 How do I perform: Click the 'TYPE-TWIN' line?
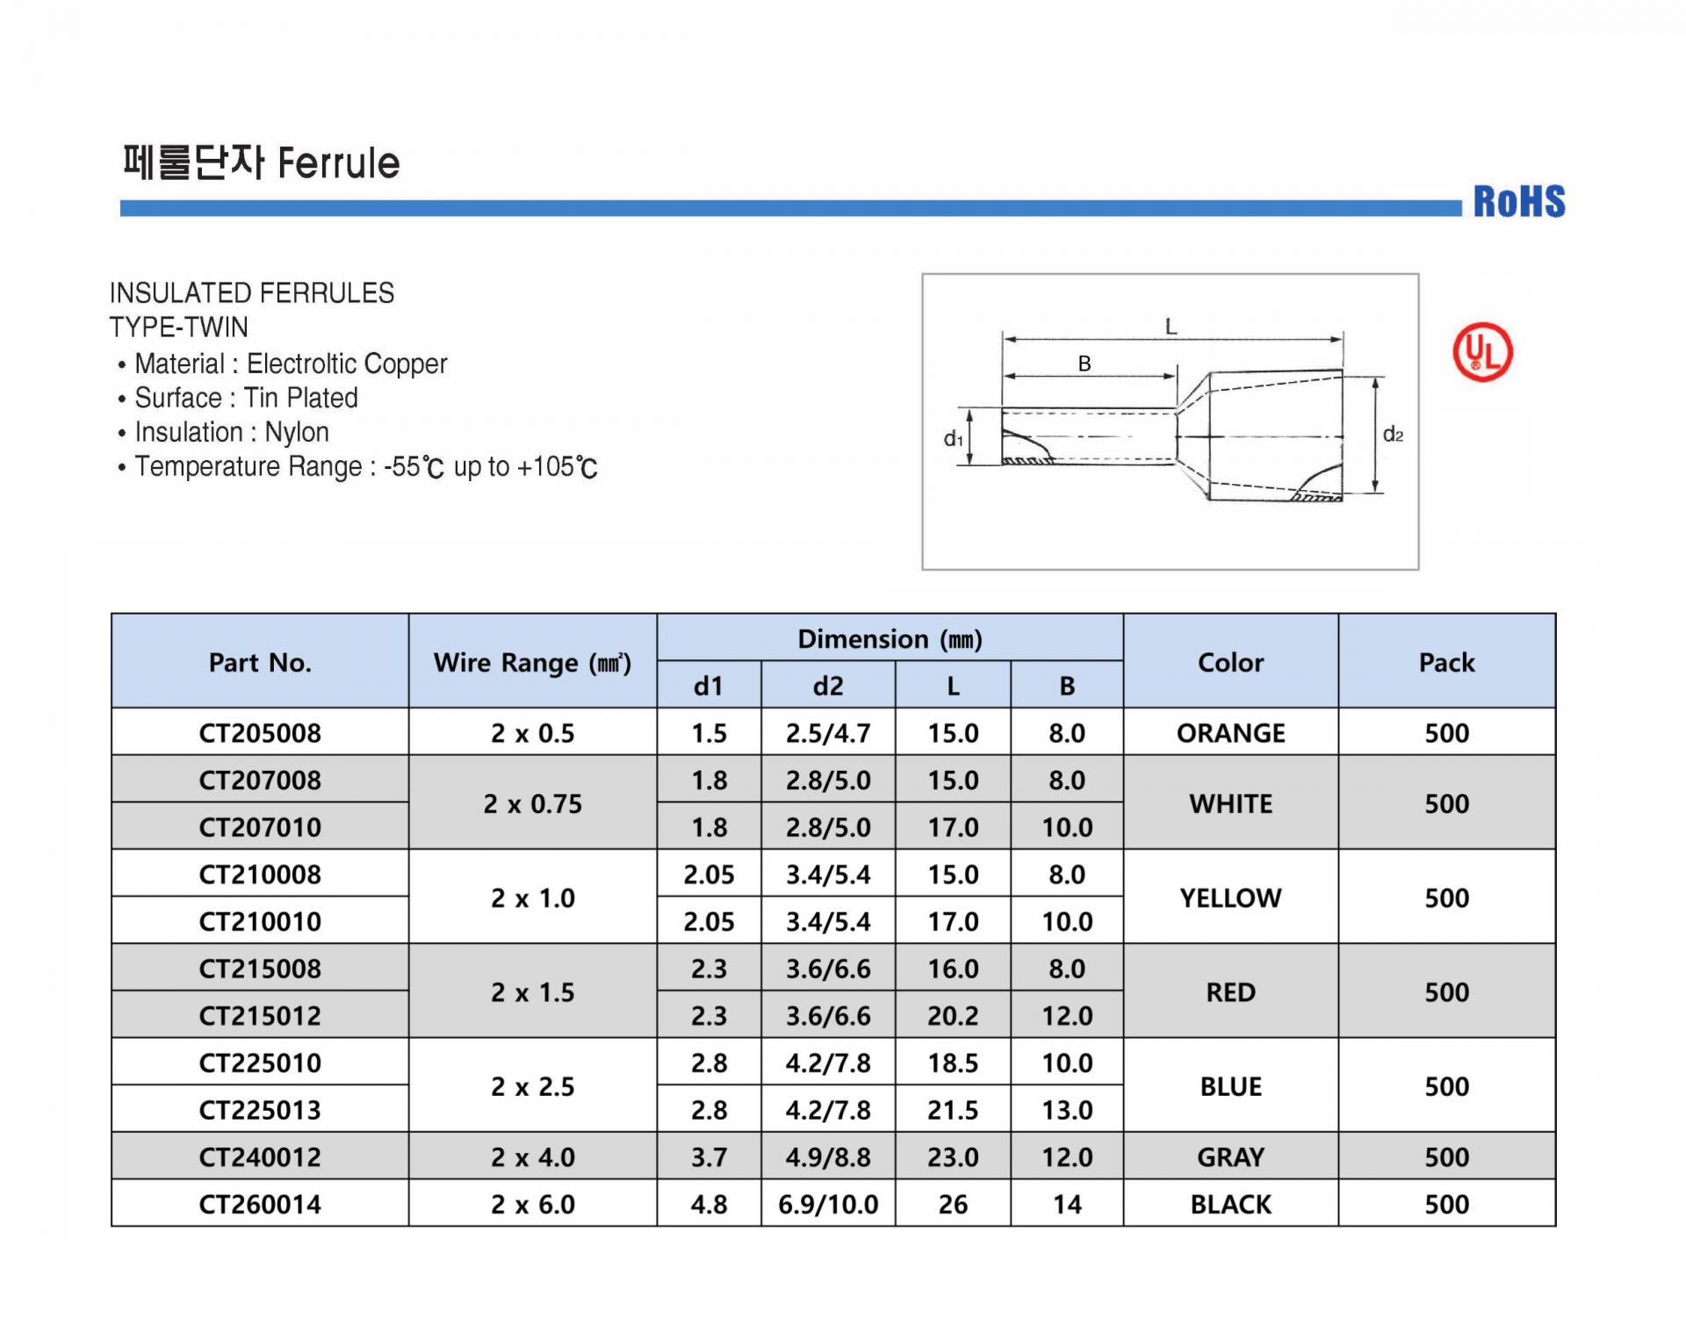[x=179, y=327]
